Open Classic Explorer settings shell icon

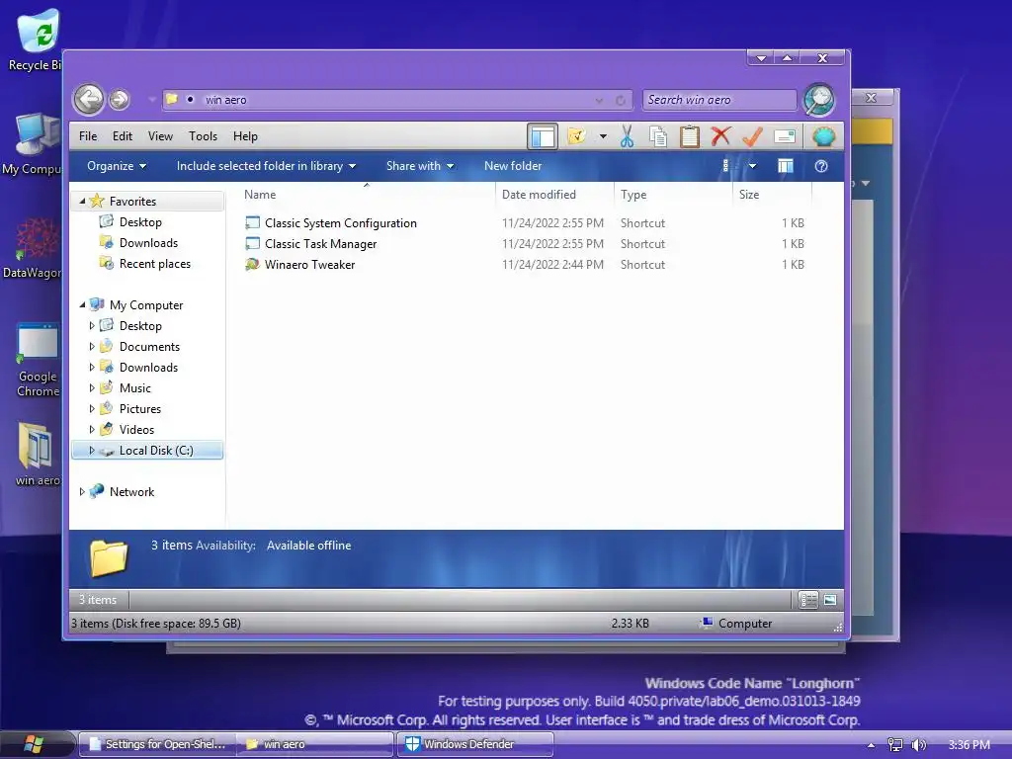(x=823, y=136)
